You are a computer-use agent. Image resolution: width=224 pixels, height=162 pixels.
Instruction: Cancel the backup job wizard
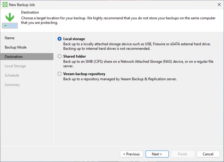pyautogui.click(x=208, y=154)
